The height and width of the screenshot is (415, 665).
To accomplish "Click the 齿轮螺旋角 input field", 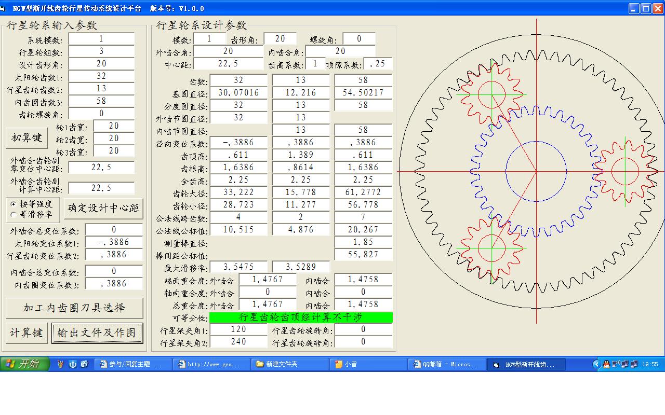I will click(x=101, y=113).
